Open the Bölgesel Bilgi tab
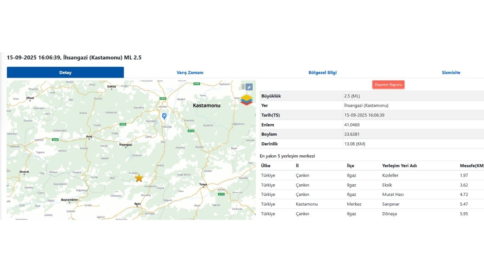Viewport: 484px width, 272px height. tap(323, 73)
